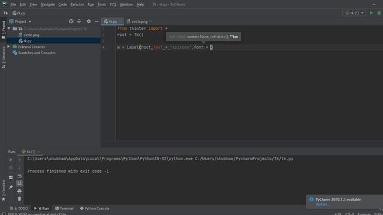Viewport: 383px width, 215px height.
Task: Toggle Scroll to End in the Run console
Action: pos(20,183)
